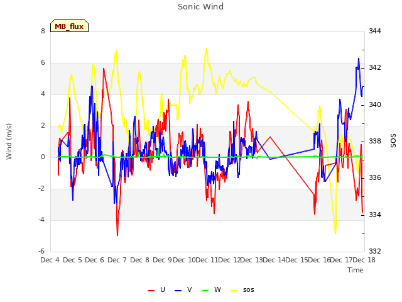Click the right axis value 342
The height and width of the screenshot is (302, 402).
click(375, 68)
